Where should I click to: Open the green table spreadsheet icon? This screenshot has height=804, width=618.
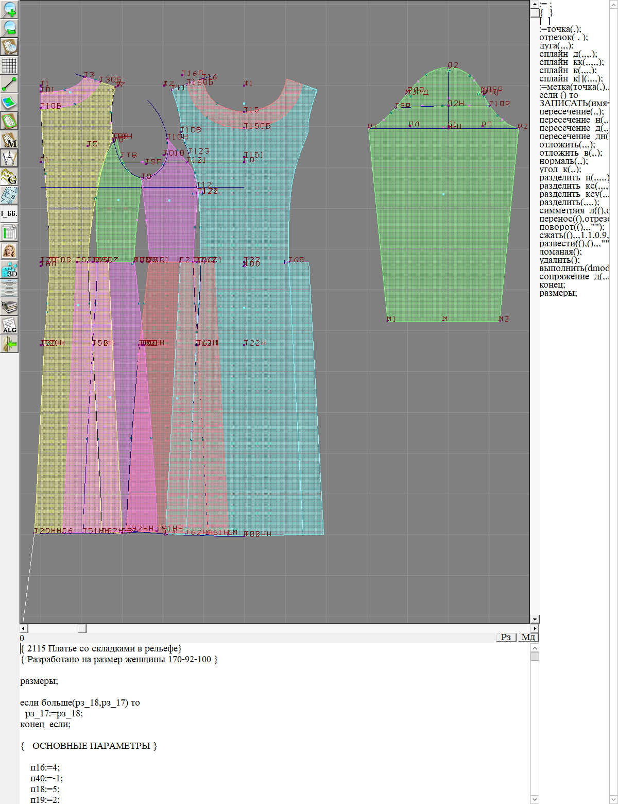tap(9, 232)
